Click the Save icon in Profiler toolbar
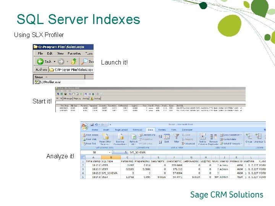Viewport: 275px width, 206px height. [x=65, y=94]
